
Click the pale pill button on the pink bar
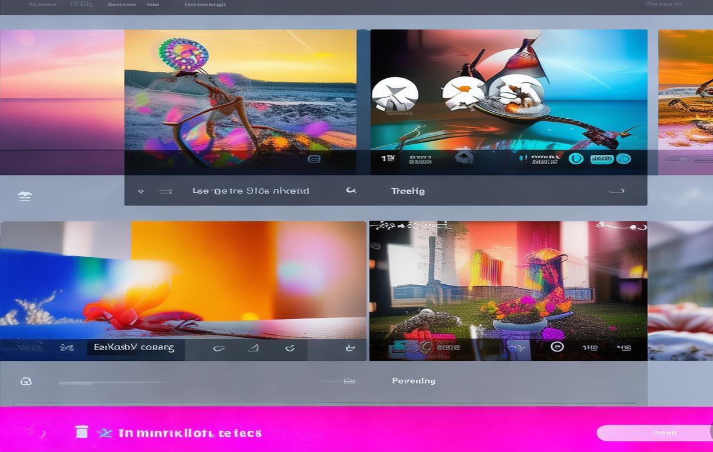[x=655, y=433]
